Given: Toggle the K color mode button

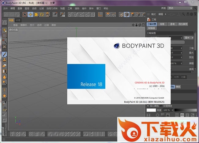Looking at the screenshot, I should point(187,115).
